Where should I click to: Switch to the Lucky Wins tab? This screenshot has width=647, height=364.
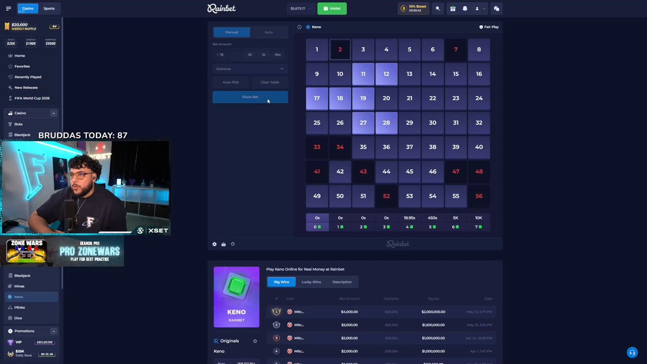coord(311,282)
